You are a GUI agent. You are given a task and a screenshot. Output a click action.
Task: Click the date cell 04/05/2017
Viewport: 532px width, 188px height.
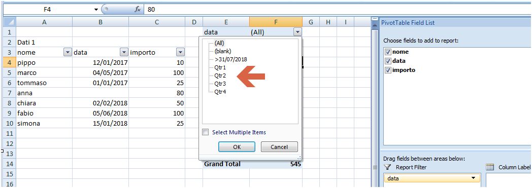101,73
